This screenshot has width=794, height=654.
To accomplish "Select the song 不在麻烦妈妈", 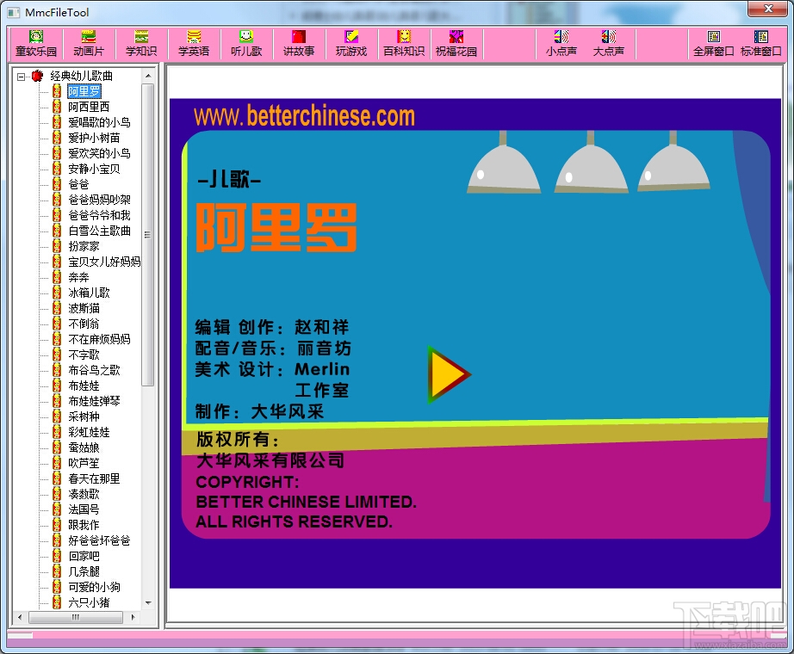I will 99,339.
